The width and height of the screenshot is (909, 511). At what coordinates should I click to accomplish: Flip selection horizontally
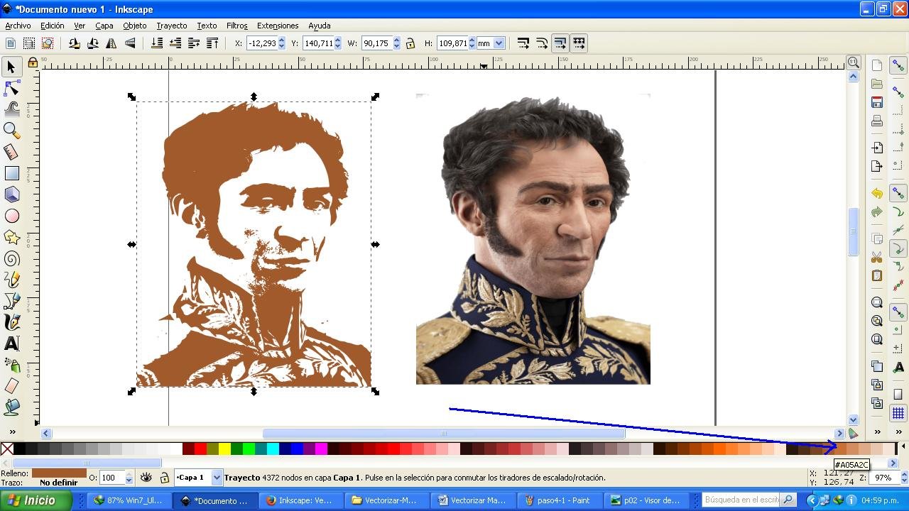point(111,43)
